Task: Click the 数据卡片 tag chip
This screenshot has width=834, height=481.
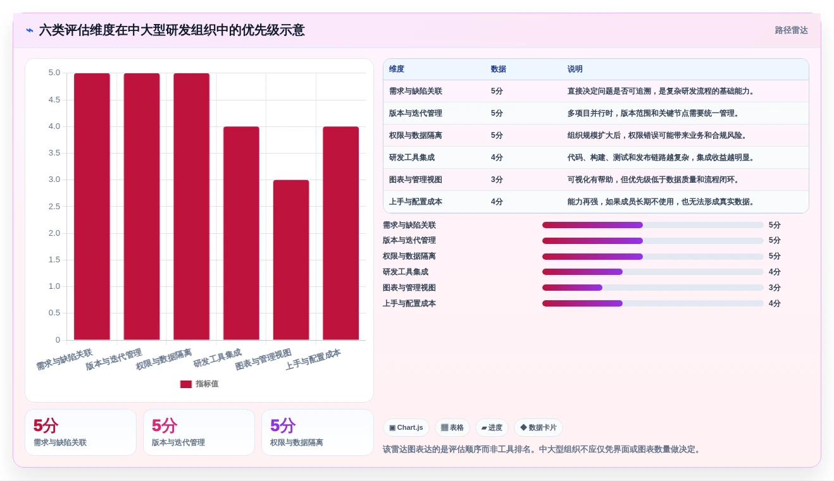Action: (538, 428)
